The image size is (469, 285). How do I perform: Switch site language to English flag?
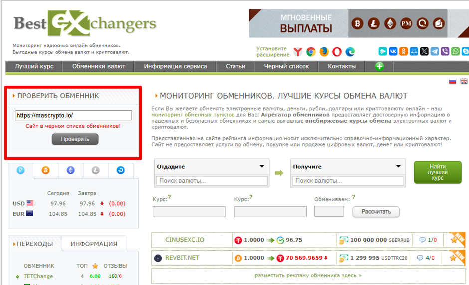tap(464, 81)
